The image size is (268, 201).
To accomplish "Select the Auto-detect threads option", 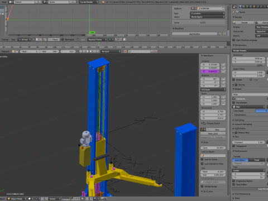I will point(240,160).
